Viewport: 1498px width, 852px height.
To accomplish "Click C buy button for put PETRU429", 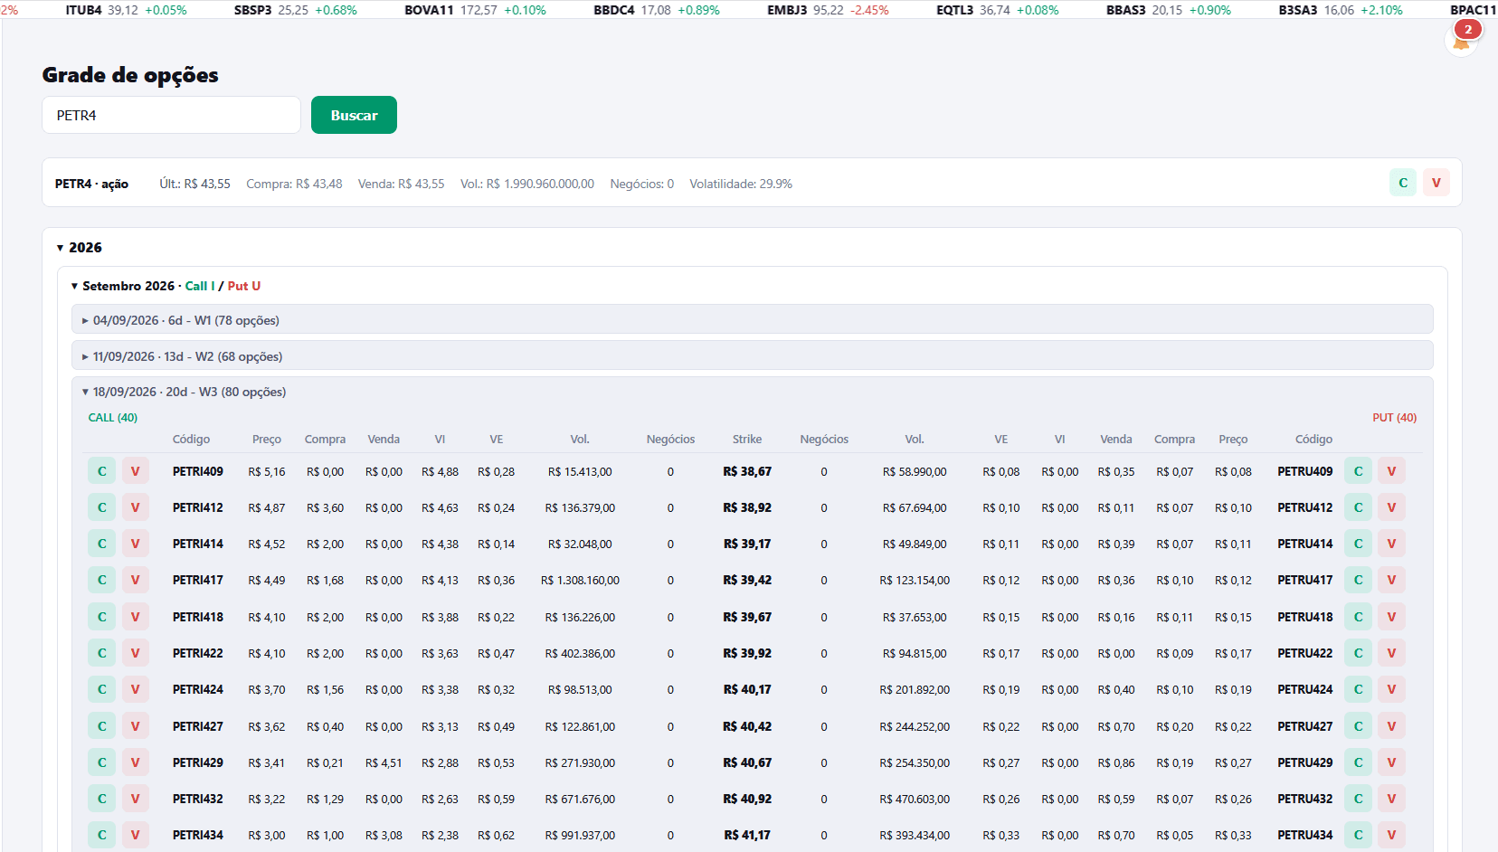I will (x=1358, y=762).
